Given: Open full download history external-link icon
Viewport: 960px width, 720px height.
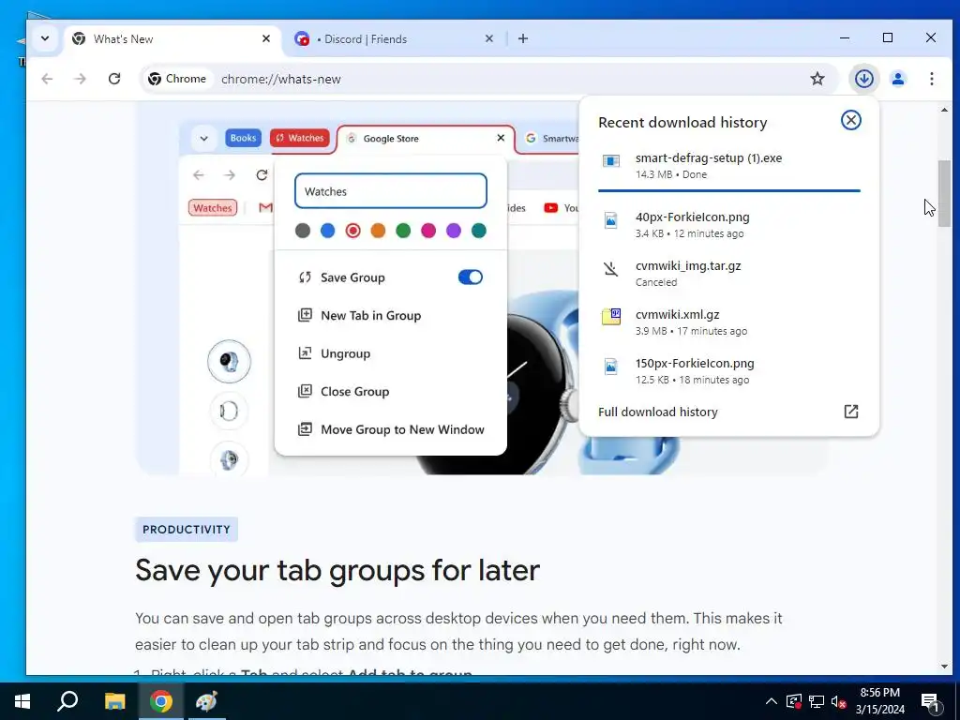Looking at the screenshot, I should [x=851, y=412].
